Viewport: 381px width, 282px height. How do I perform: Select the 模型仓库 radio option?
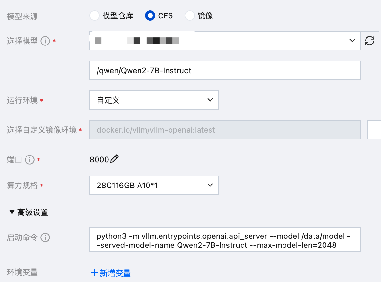[x=94, y=15]
